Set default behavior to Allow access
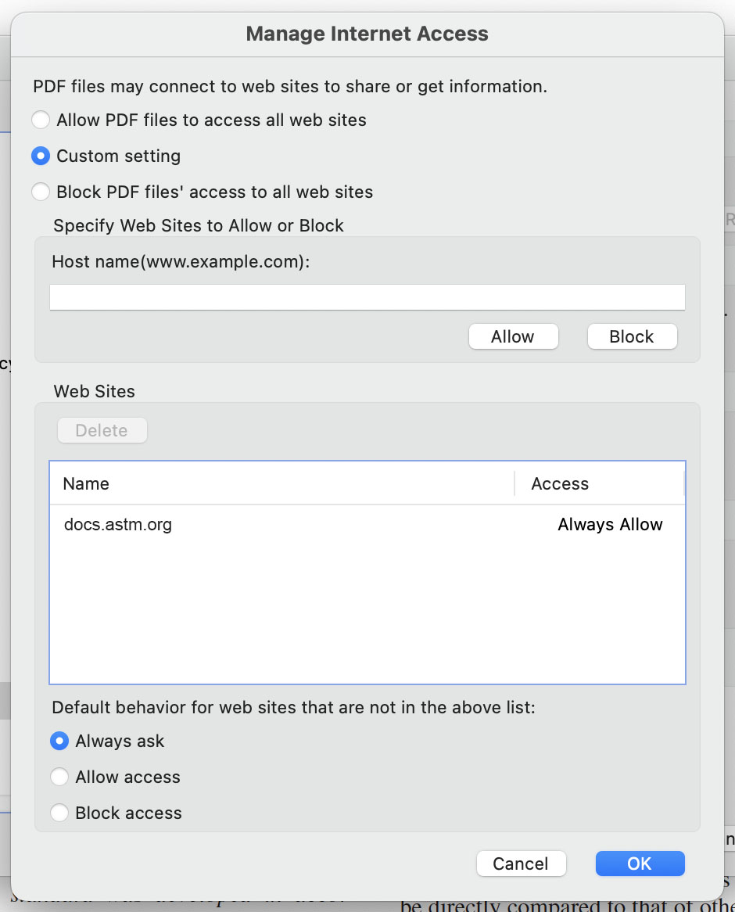The width and height of the screenshot is (735, 912). pos(59,777)
